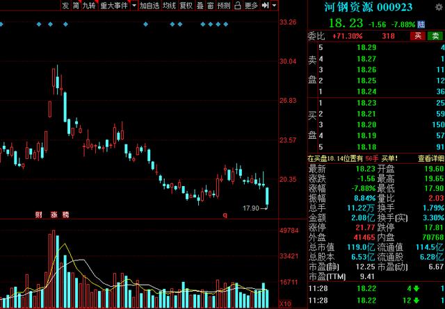
Task: Click the sell 3 price 18.26
Action: coord(366,69)
